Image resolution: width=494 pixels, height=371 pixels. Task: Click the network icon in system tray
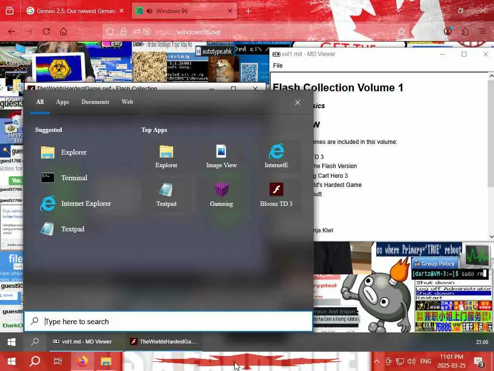(400, 361)
